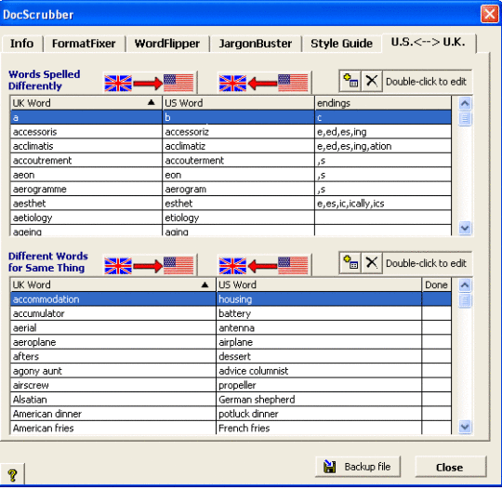Screen dimensions: 502x489
Task: Select the 'American dinner' row
Action: [x=231, y=414]
